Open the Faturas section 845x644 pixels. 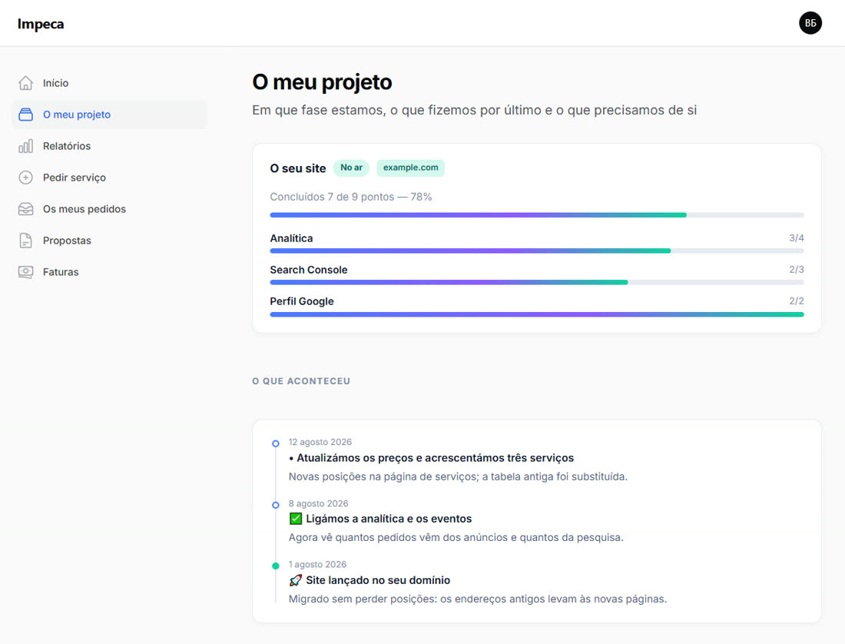(x=109, y=272)
